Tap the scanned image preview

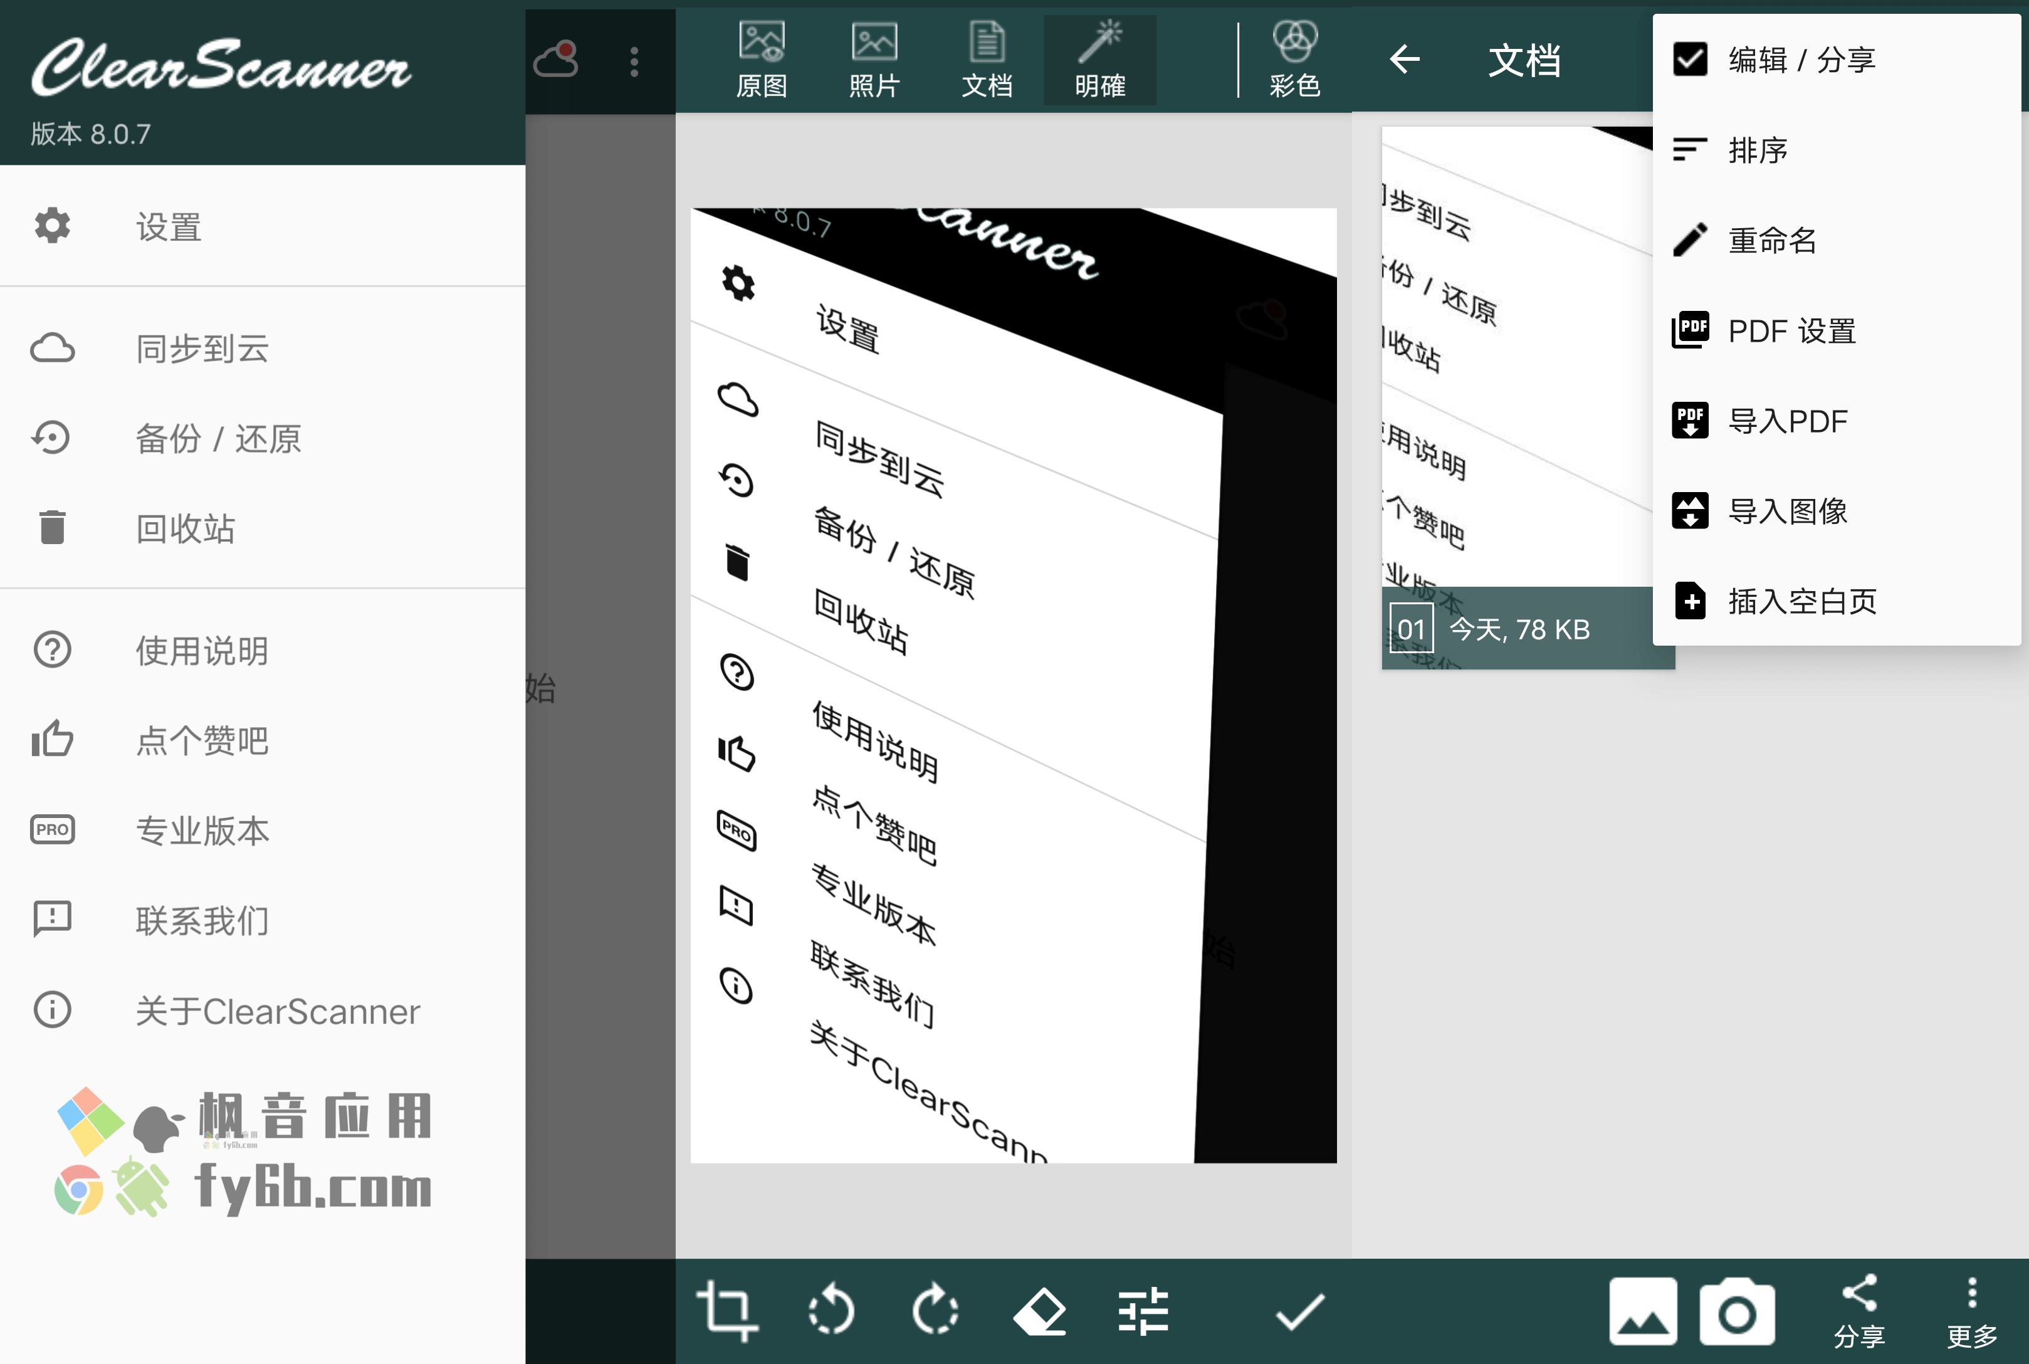pos(1013,686)
